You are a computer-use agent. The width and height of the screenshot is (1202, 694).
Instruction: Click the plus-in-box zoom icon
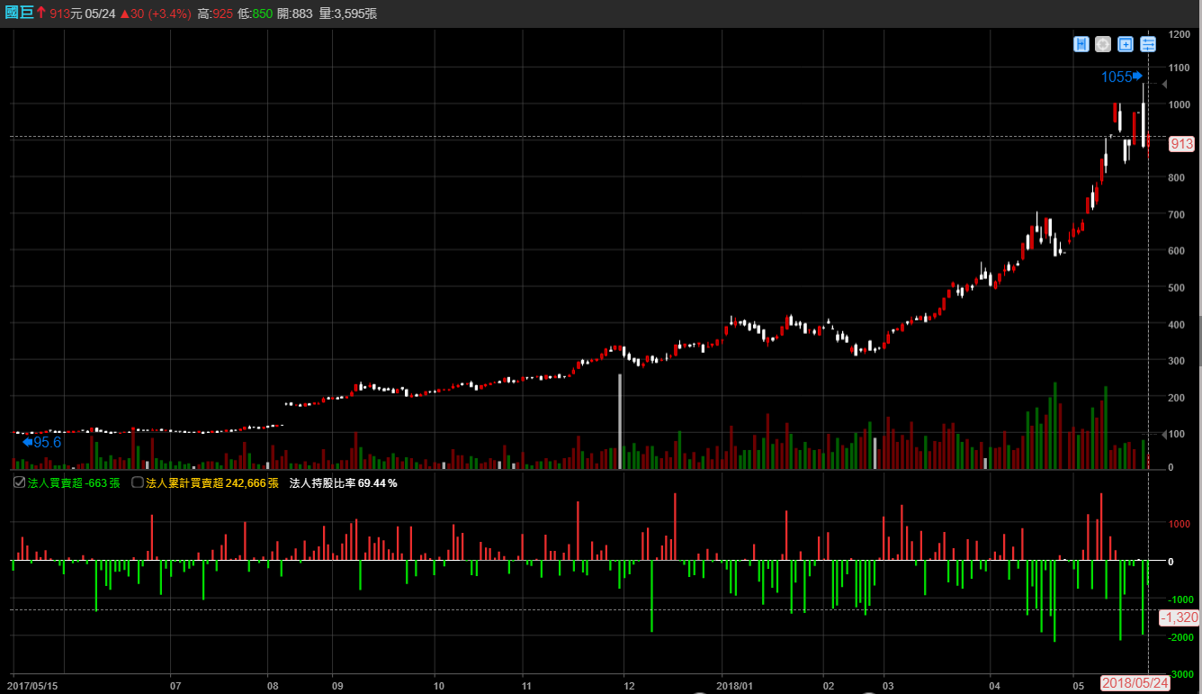(1126, 44)
